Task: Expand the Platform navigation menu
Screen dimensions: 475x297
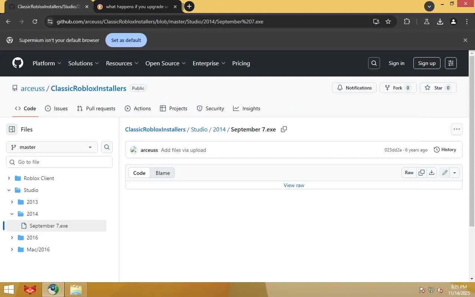Action: pos(47,63)
